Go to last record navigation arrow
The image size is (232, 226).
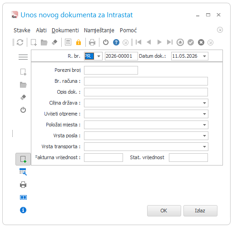pos(170,42)
